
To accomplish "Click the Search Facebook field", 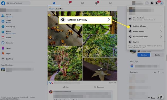I will coord(18,3).
